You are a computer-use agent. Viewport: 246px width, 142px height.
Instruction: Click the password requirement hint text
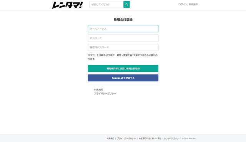coord(123,57)
